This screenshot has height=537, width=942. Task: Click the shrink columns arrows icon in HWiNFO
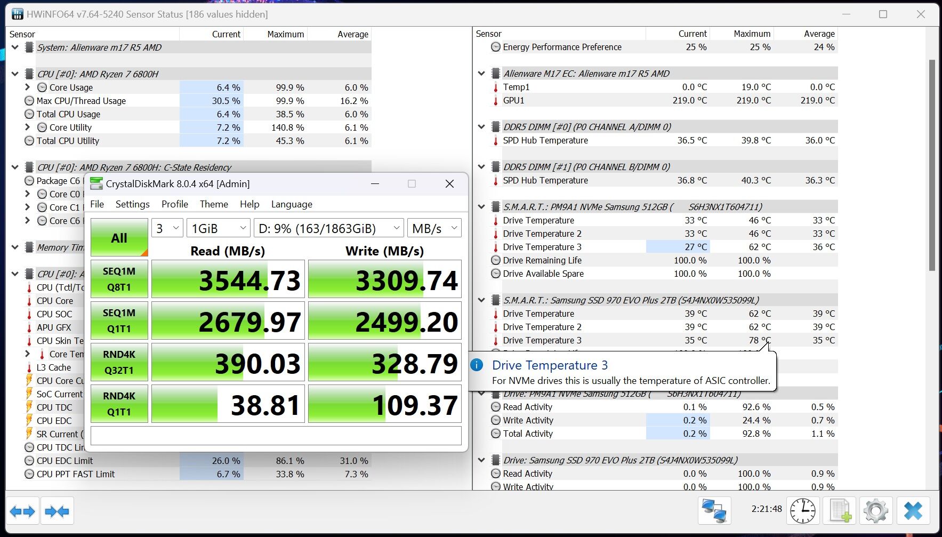[x=57, y=511]
